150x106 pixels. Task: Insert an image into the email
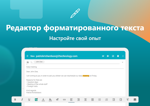135,100
